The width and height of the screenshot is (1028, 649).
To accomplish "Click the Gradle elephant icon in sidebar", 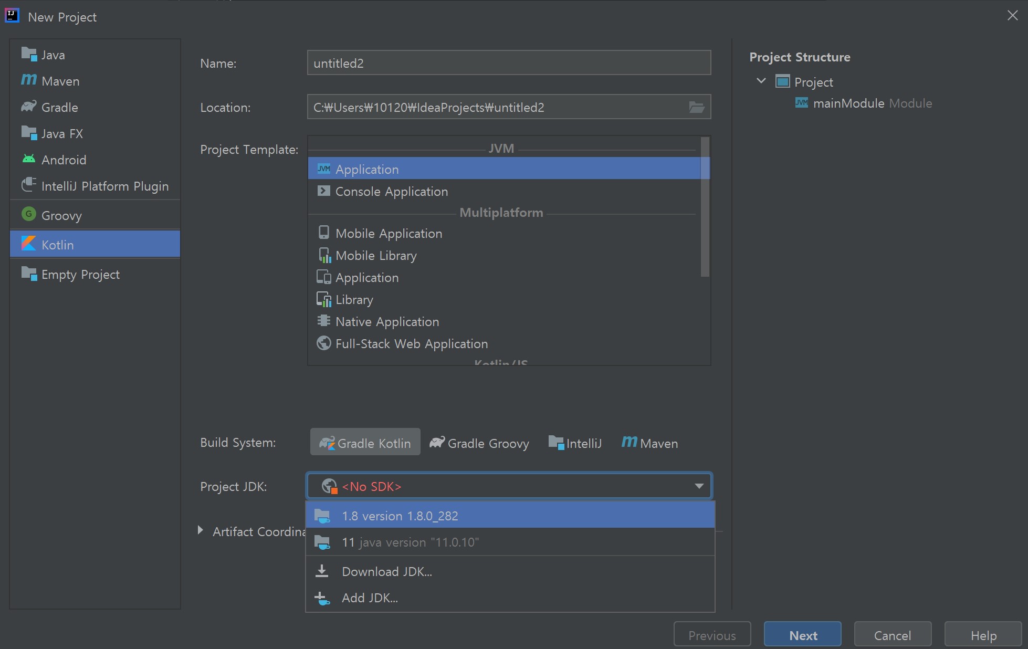I will (29, 107).
